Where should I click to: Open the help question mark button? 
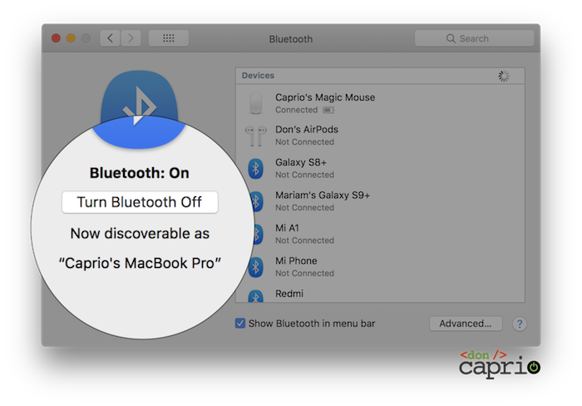pos(520,324)
